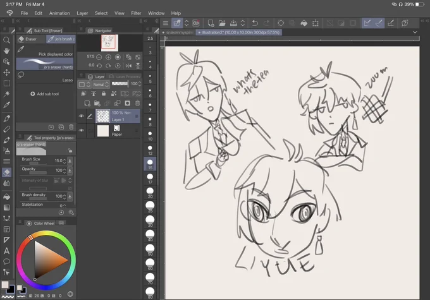Open the File menu
Viewport: 430px width, 300px height.
point(24,13)
